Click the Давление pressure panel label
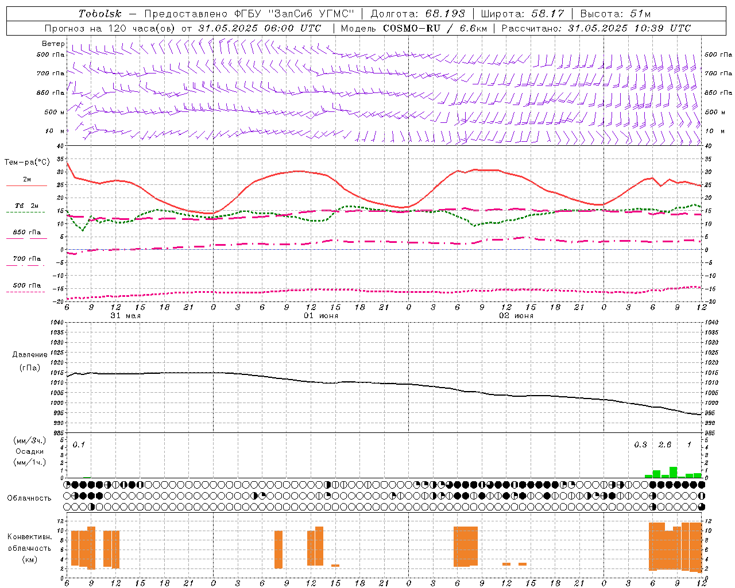 [30, 355]
